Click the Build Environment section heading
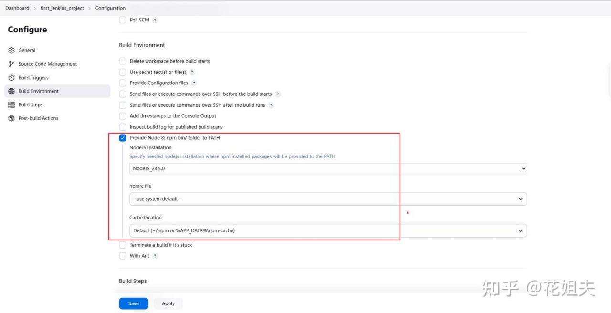 (142, 45)
